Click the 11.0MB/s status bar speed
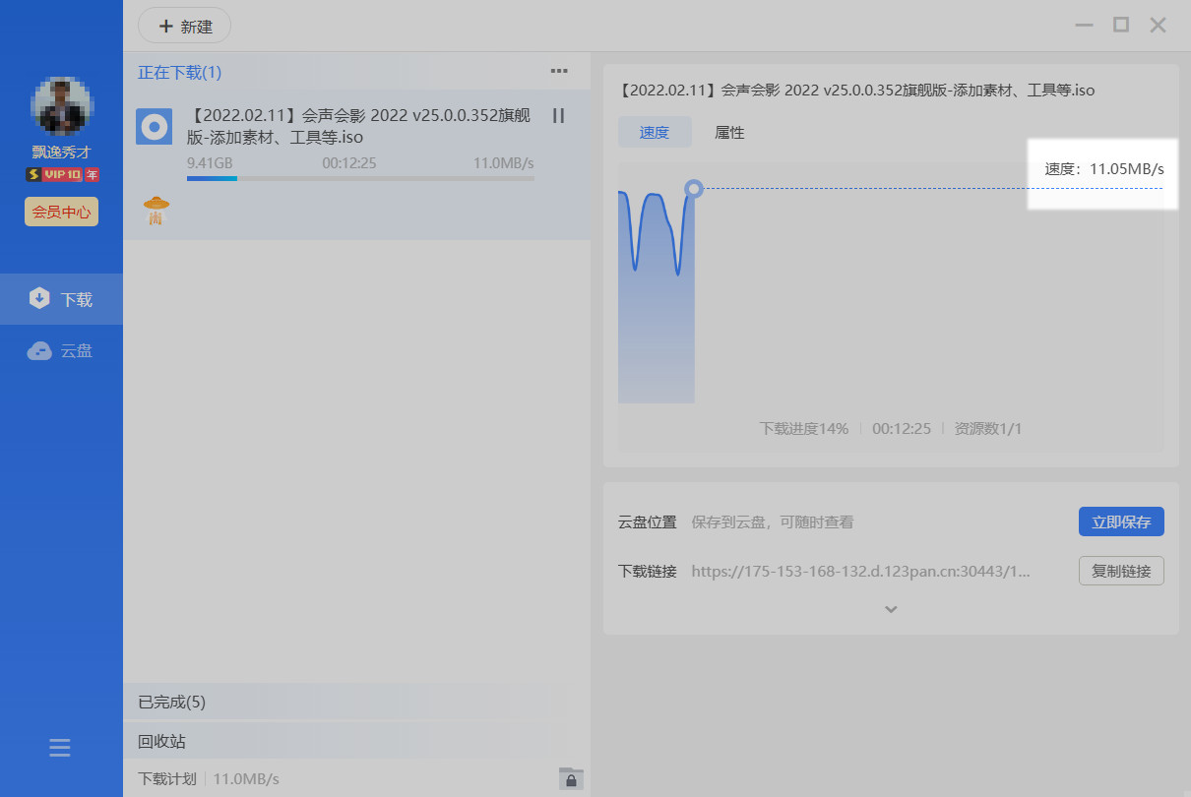1191x797 pixels. click(x=246, y=778)
